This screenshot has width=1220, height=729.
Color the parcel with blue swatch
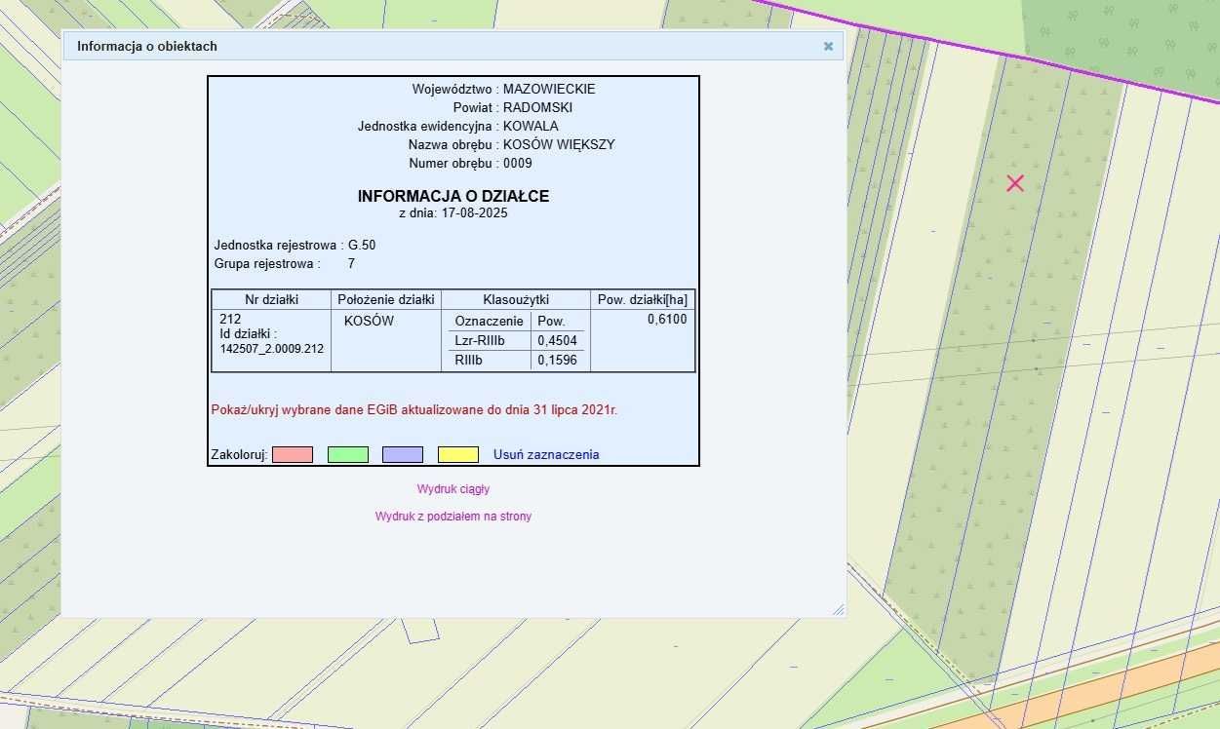403,454
